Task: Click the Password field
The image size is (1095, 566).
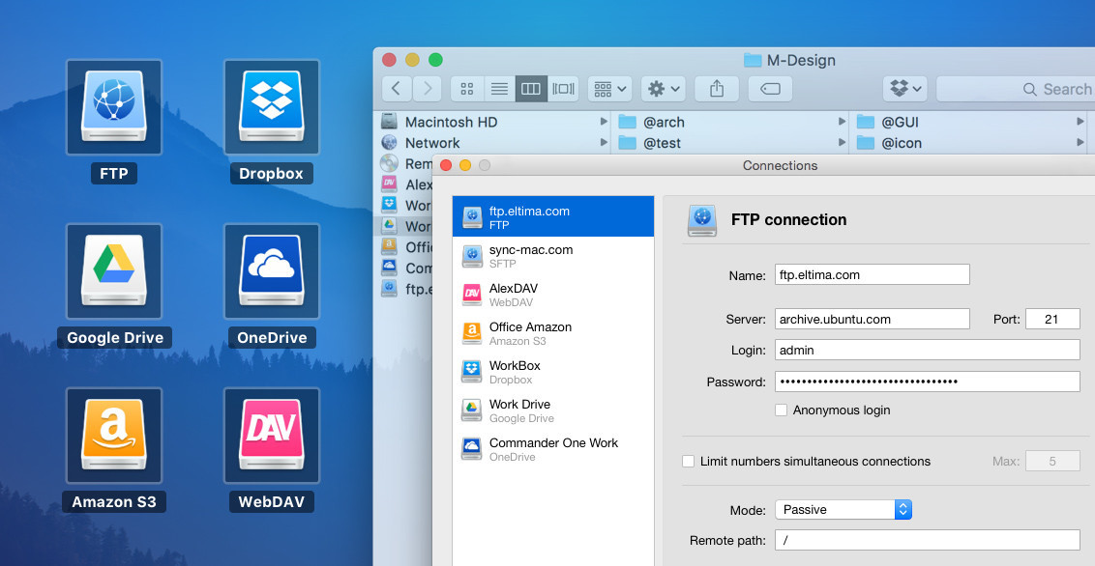Action: click(x=928, y=382)
